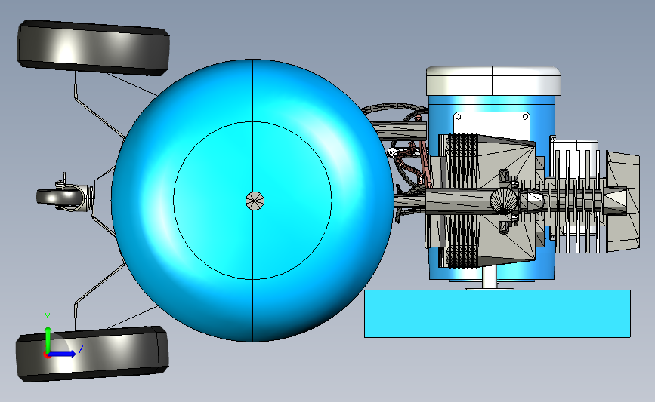
Task: Select the large blue spherical air tank
Action: pyautogui.click(x=252, y=201)
